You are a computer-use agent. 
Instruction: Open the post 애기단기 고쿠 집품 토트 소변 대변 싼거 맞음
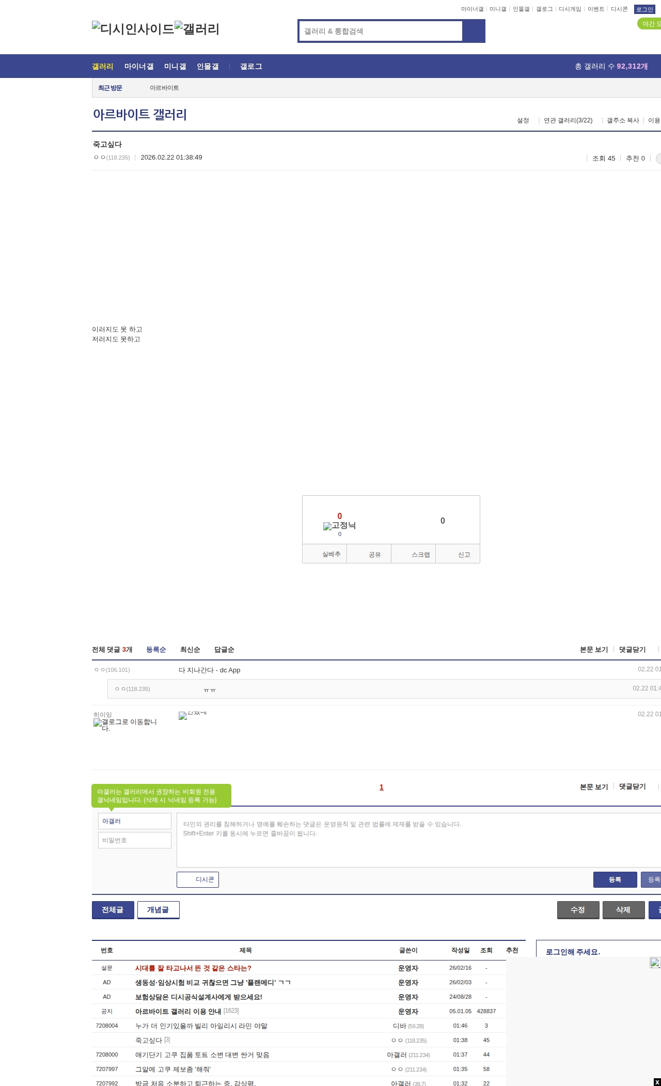click(202, 1055)
